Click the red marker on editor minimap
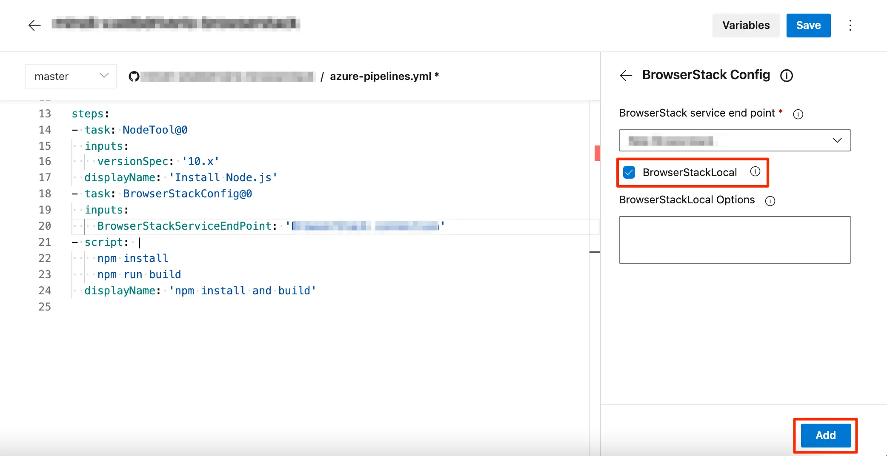Viewport: 887px width, 456px height. pos(597,153)
